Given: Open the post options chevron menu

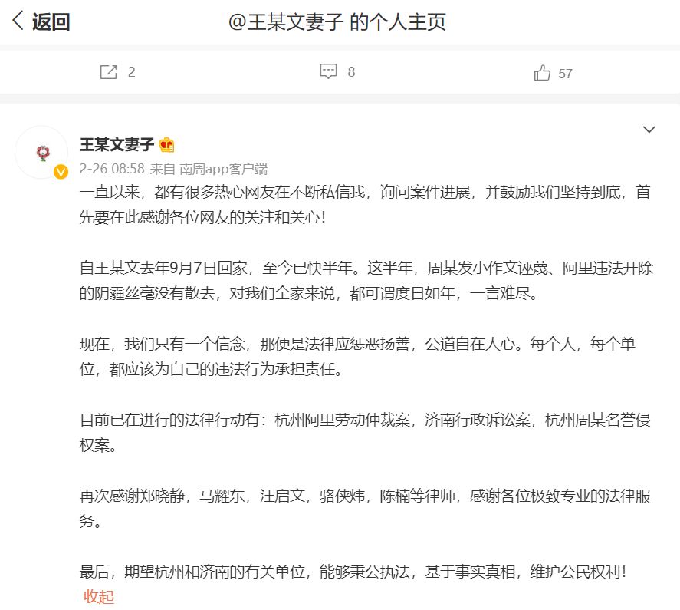Looking at the screenshot, I should [x=649, y=130].
